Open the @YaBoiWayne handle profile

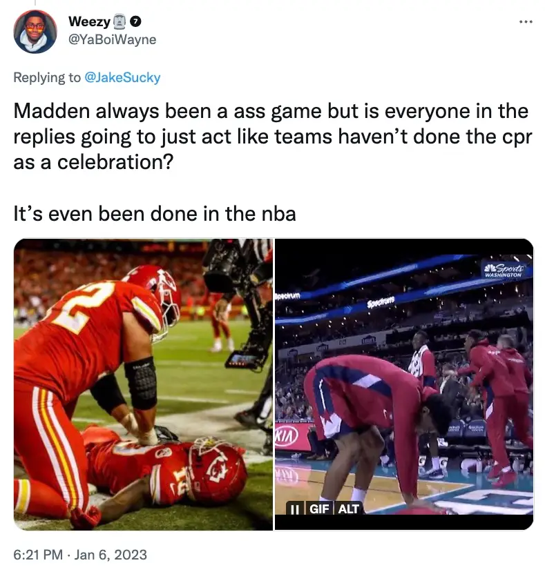coord(112,39)
